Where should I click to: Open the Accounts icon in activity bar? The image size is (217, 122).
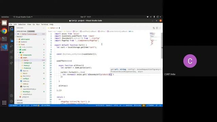pos(12,96)
